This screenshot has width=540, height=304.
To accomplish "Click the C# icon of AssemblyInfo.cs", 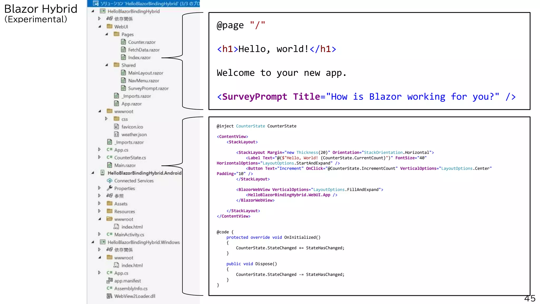I will point(109,288).
